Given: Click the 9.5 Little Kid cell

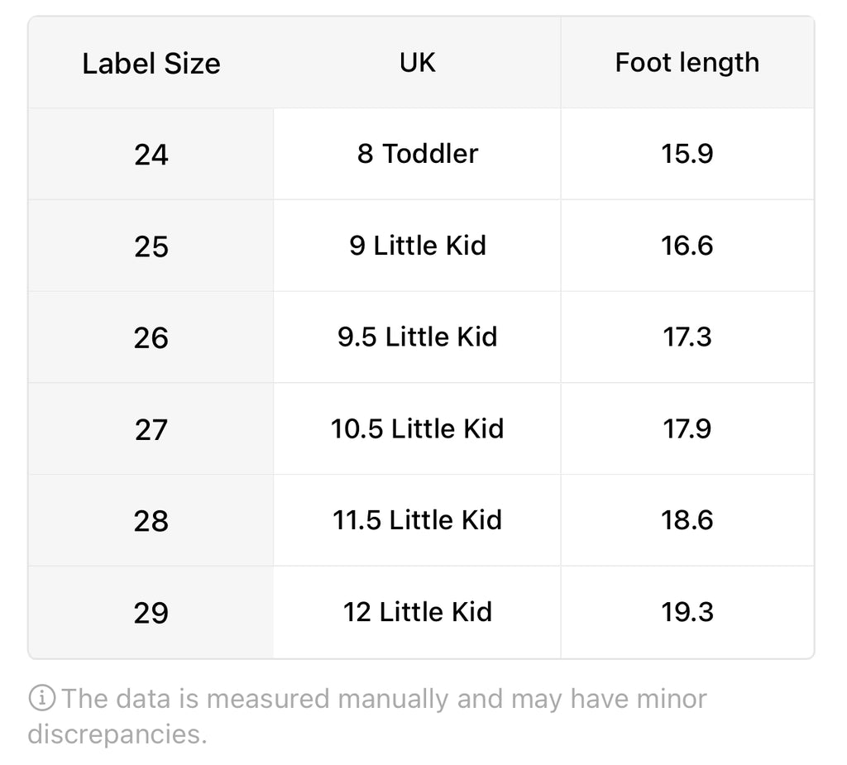Looking at the screenshot, I should click(417, 337).
